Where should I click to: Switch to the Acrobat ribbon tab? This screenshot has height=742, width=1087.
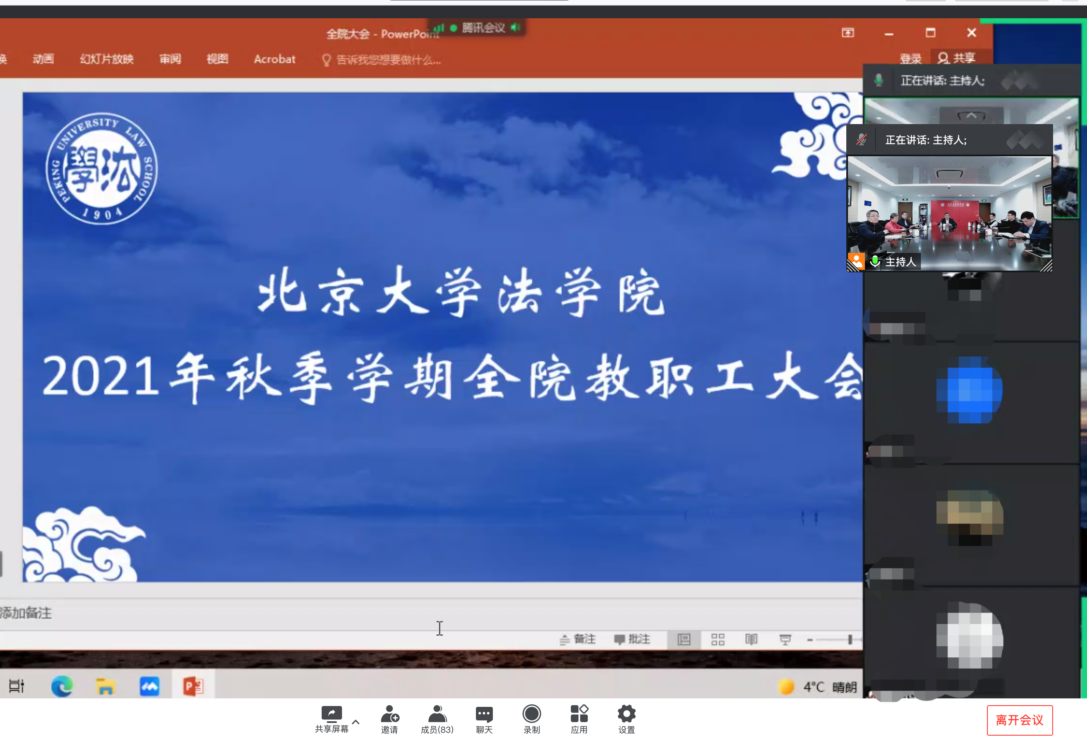275,59
